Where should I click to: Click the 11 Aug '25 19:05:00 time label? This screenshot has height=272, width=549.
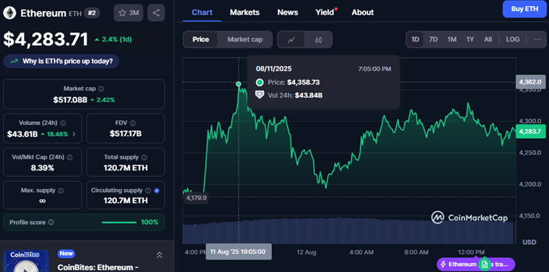tap(238, 252)
